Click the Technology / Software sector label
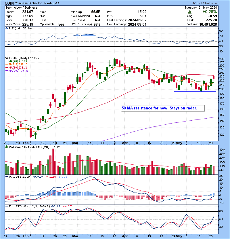The height and width of the screenshot is (239, 230). point(22,7)
